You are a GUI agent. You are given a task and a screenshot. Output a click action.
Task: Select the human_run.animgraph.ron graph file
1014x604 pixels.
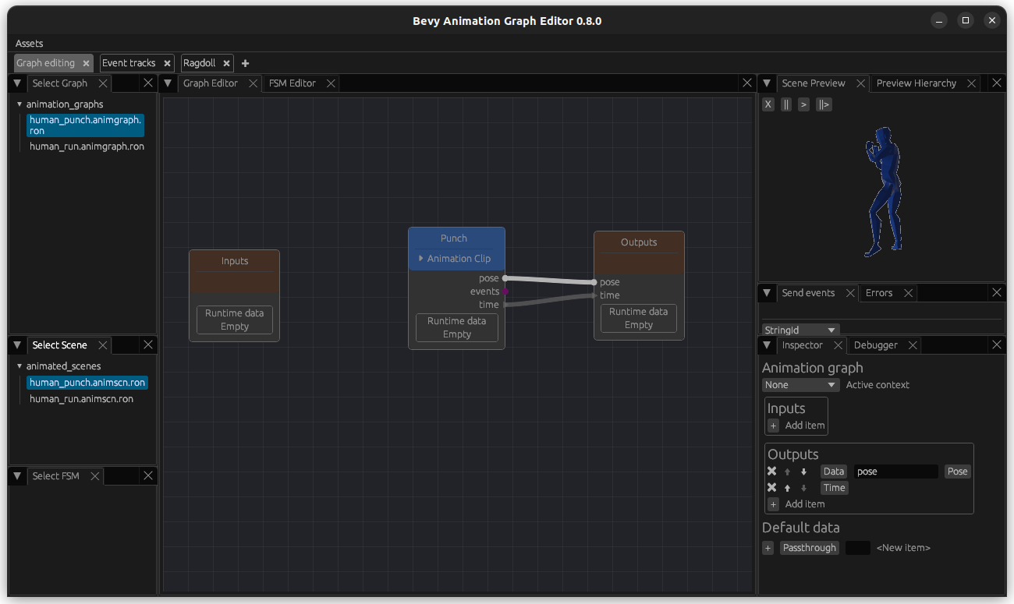coord(86,146)
